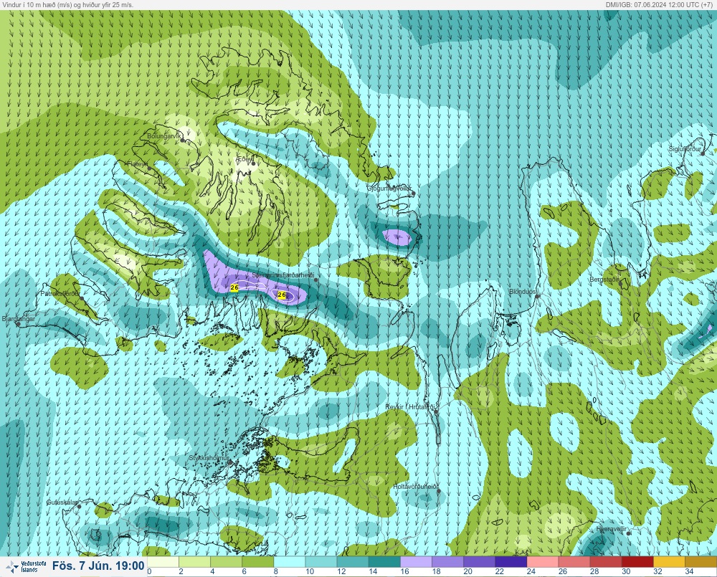
Task: Click the legend value 28
Action: (x=594, y=571)
